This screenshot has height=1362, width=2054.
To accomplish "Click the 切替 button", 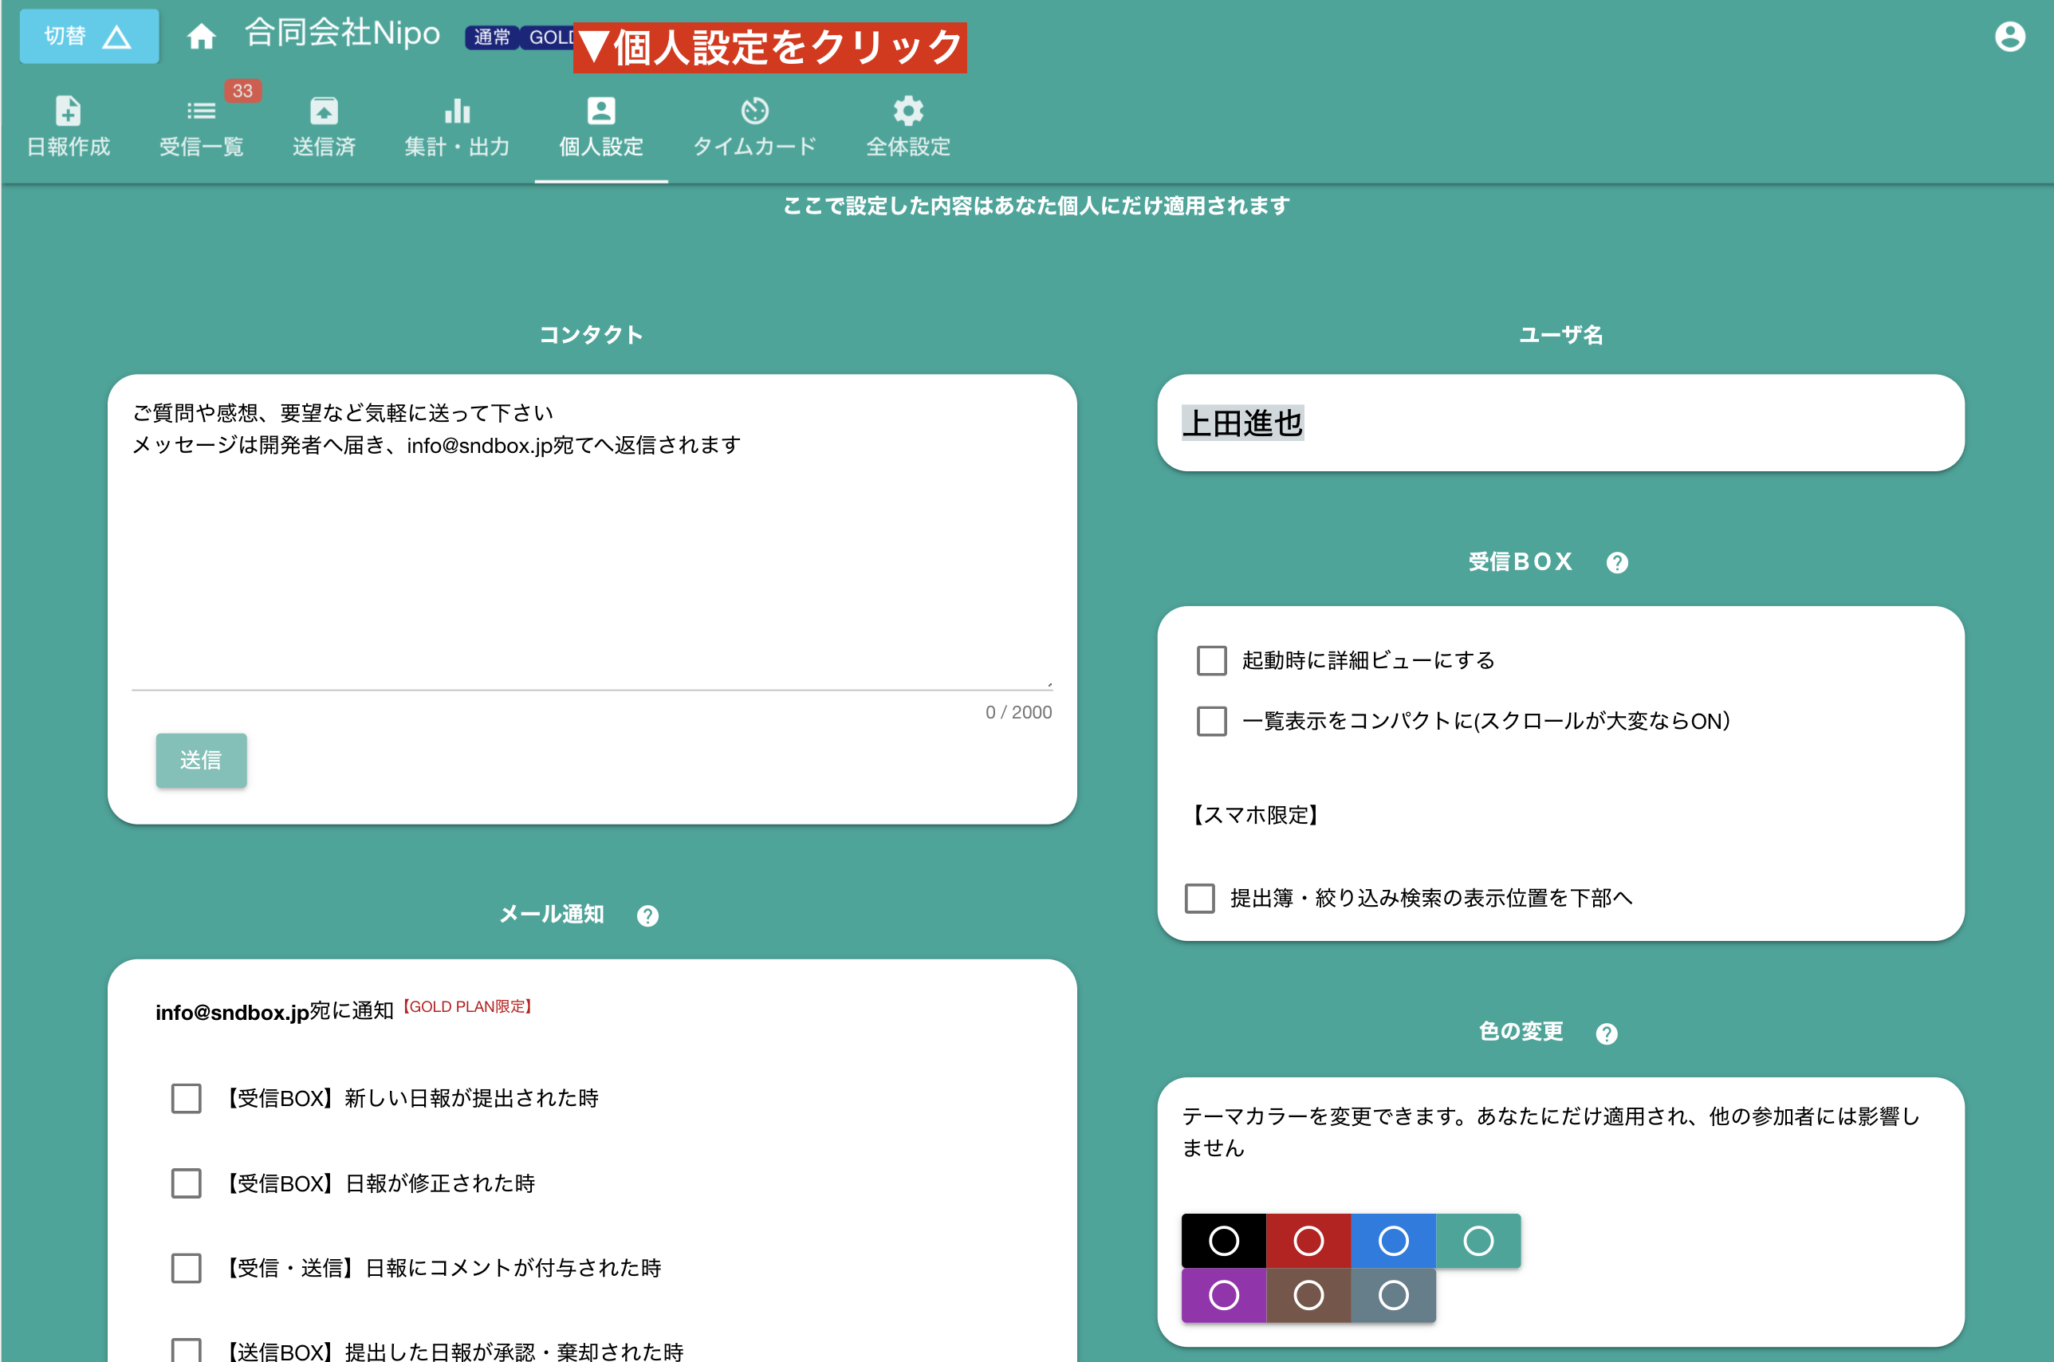I will [x=89, y=37].
